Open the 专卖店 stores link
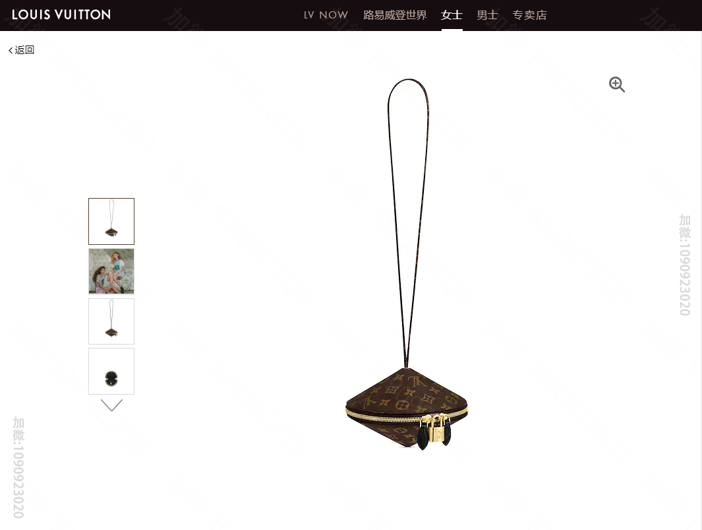The width and height of the screenshot is (702, 530). pyautogui.click(x=529, y=15)
